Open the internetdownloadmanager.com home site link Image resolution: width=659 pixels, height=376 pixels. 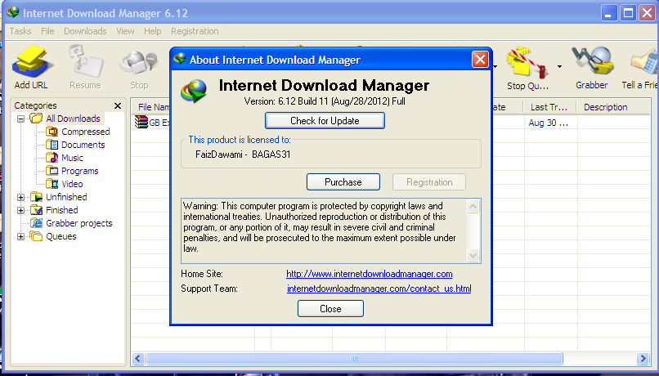pyautogui.click(x=370, y=274)
